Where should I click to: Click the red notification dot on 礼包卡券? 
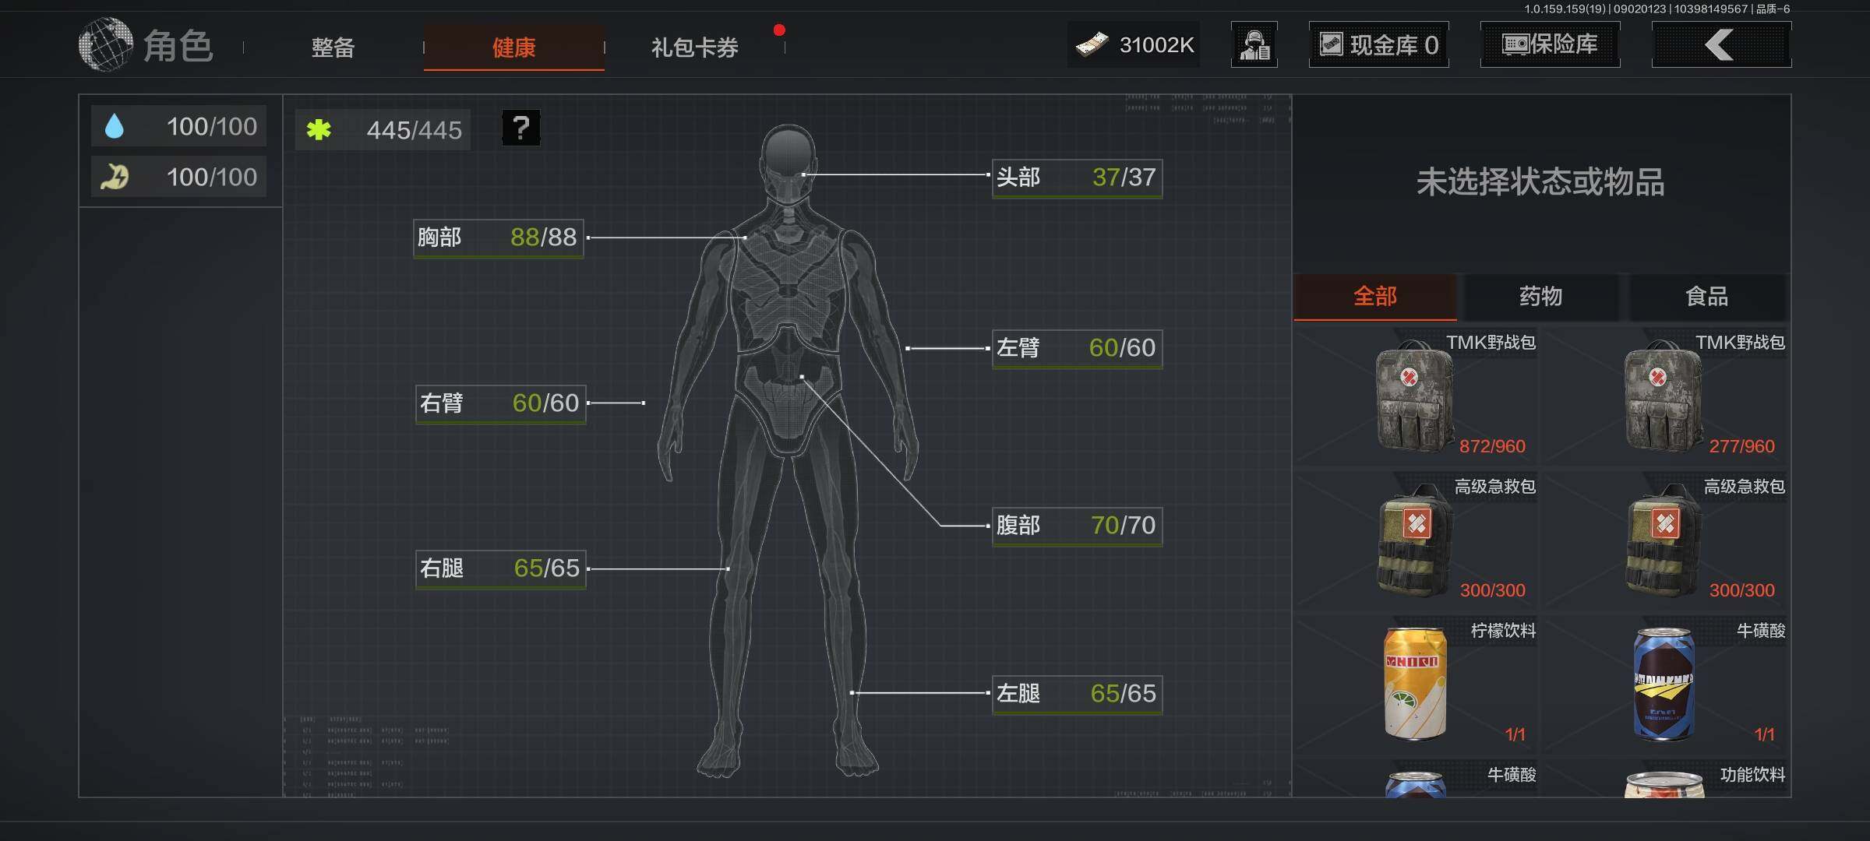(x=779, y=30)
